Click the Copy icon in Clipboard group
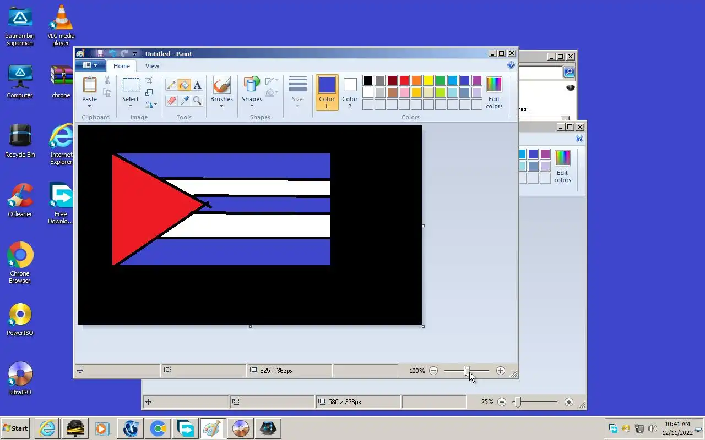The width and height of the screenshot is (705, 440). [x=107, y=93]
